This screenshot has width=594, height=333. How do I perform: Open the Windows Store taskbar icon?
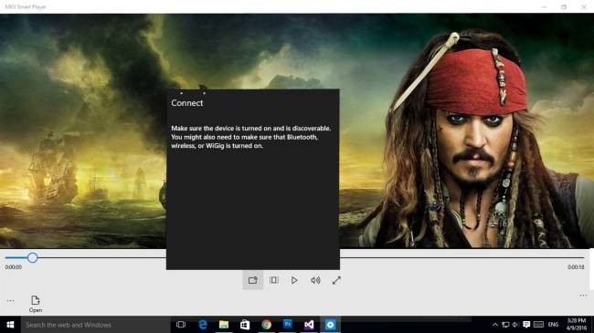pyautogui.click(x=245, y=325)
